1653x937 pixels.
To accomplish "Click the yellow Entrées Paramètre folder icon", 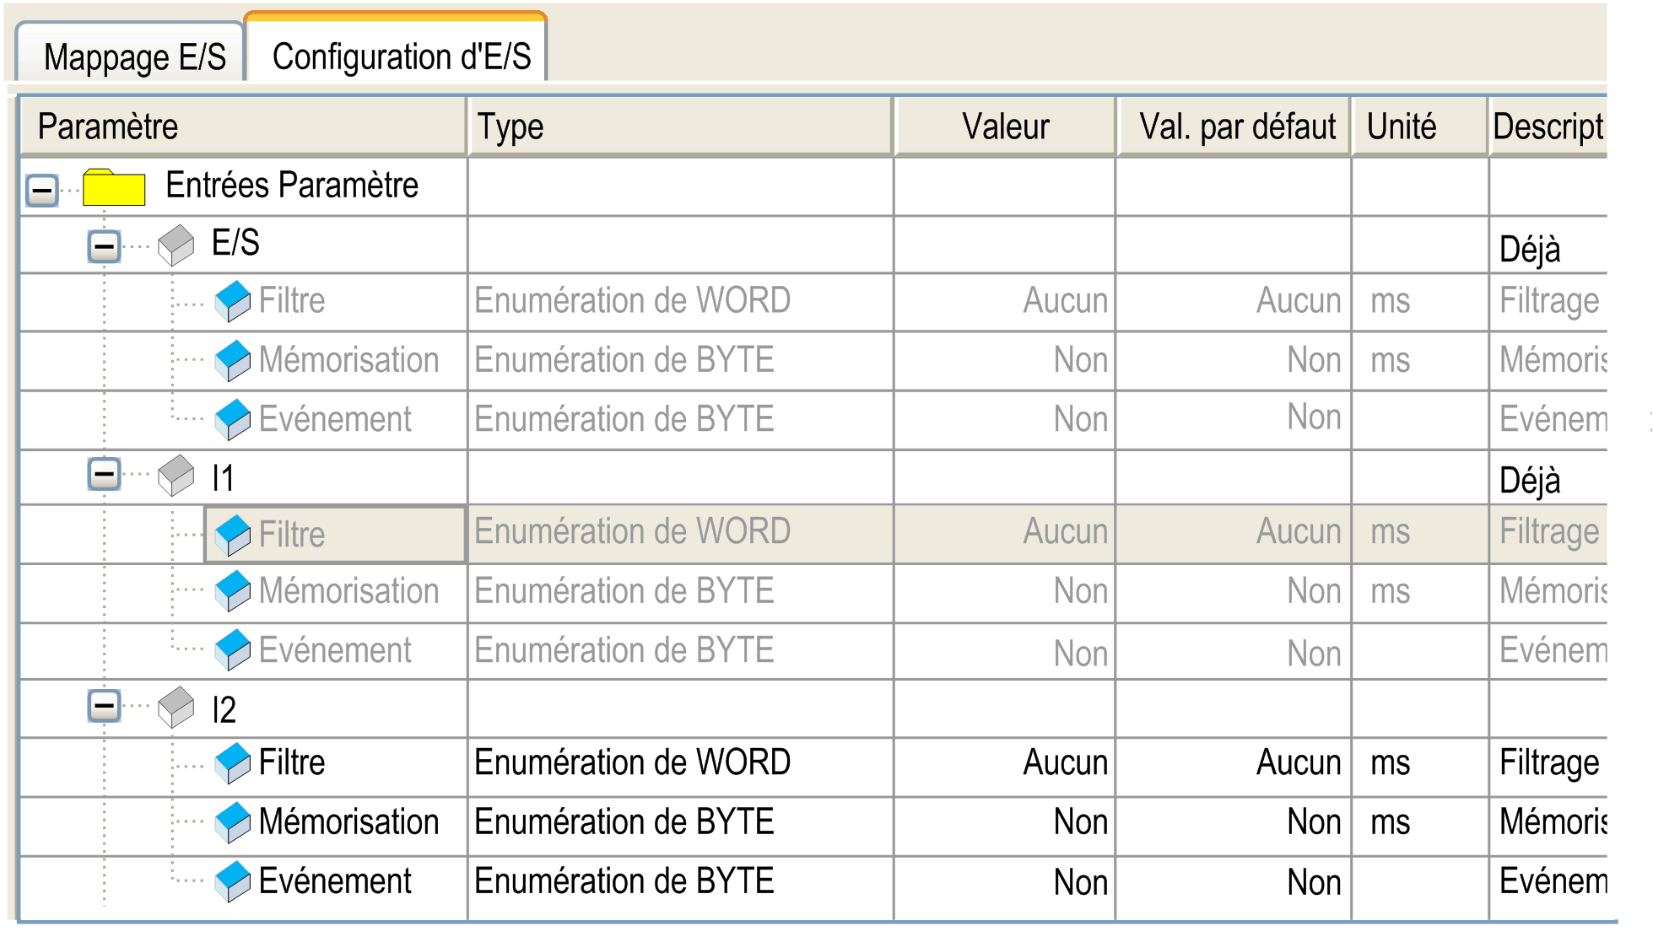I will (x=114, y=187).
